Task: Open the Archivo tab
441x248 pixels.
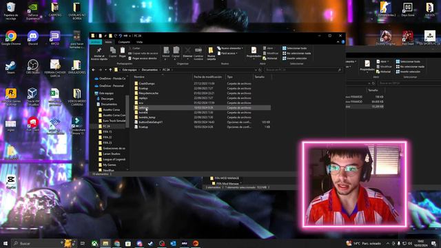Action: [96, 42]
